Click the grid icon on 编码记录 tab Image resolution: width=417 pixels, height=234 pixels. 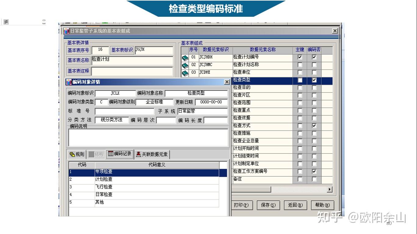pos(110,154)
